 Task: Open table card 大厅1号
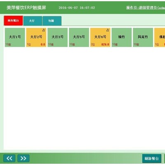(15, 38)
